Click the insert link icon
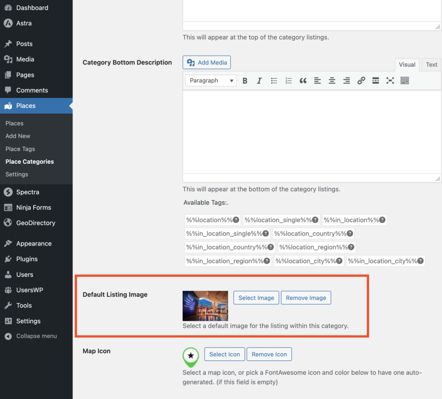 (x=361, y=81)
